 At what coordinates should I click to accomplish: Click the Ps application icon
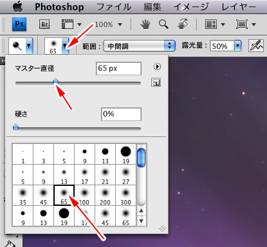[x=19, y=24]
